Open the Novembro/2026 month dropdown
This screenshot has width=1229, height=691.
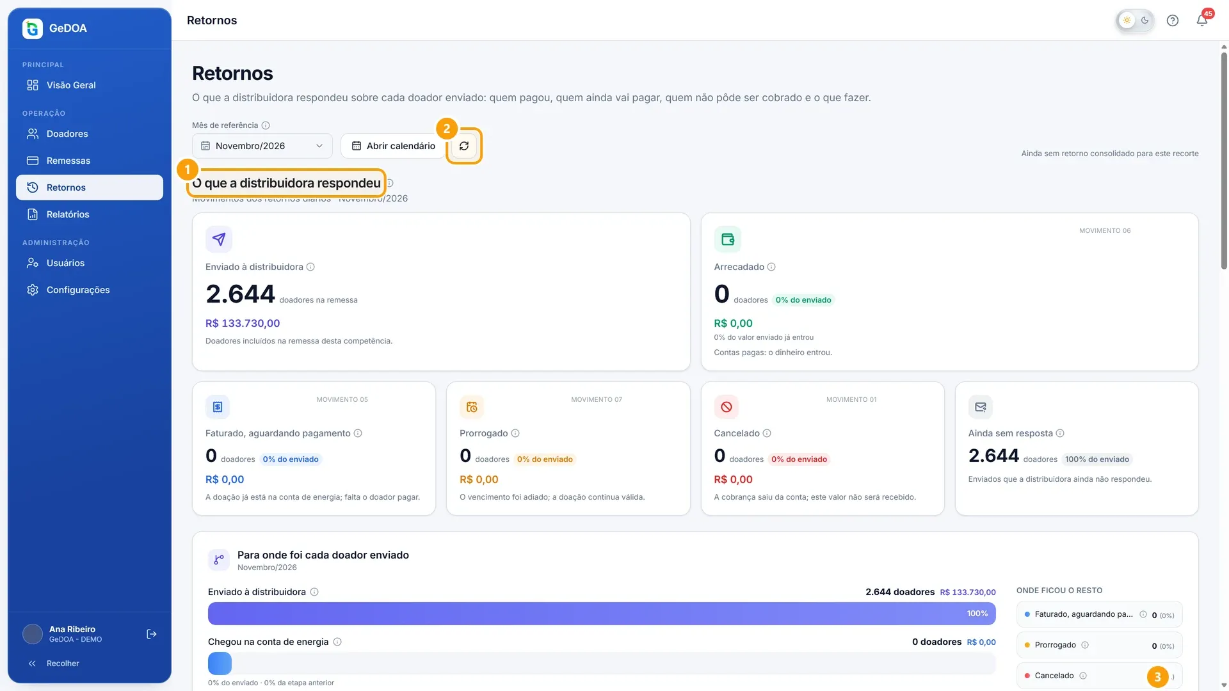(x=262, y=146)
